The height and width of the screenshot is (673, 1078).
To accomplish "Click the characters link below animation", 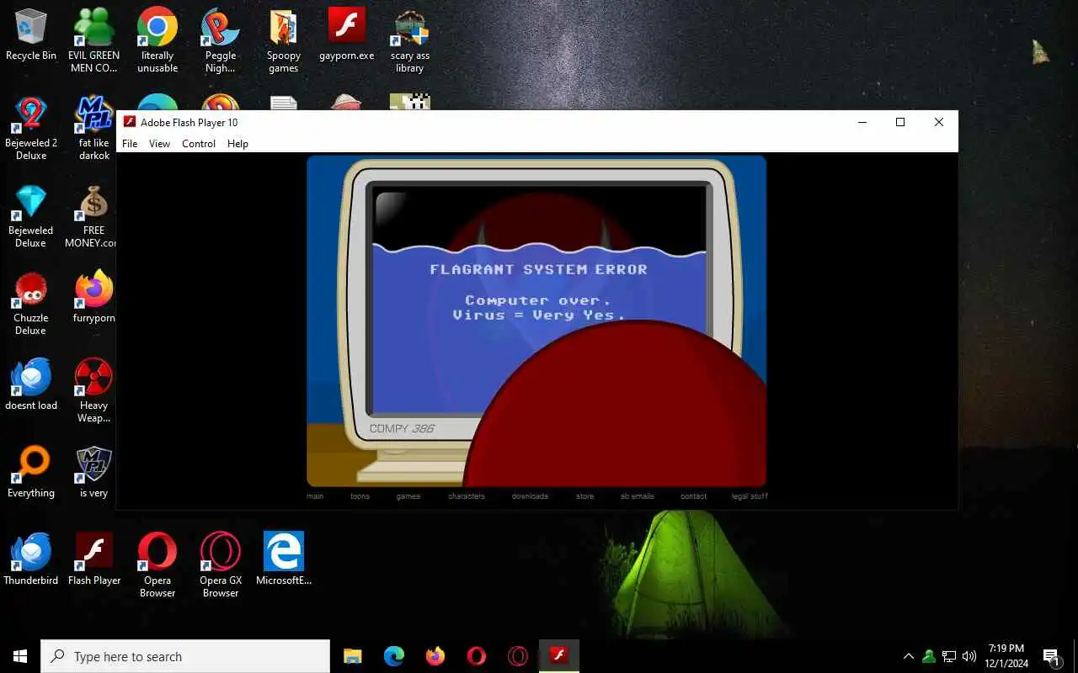I will tap(467, 496).
